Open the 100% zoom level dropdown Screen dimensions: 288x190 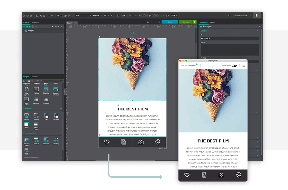[x=174, y=16]
